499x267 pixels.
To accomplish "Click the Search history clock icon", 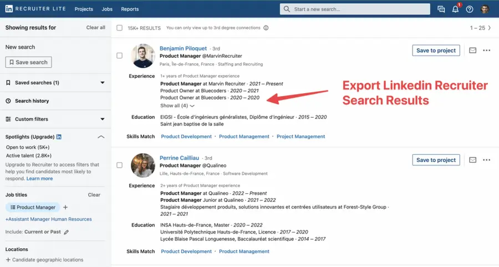I will tap(8, 101).
